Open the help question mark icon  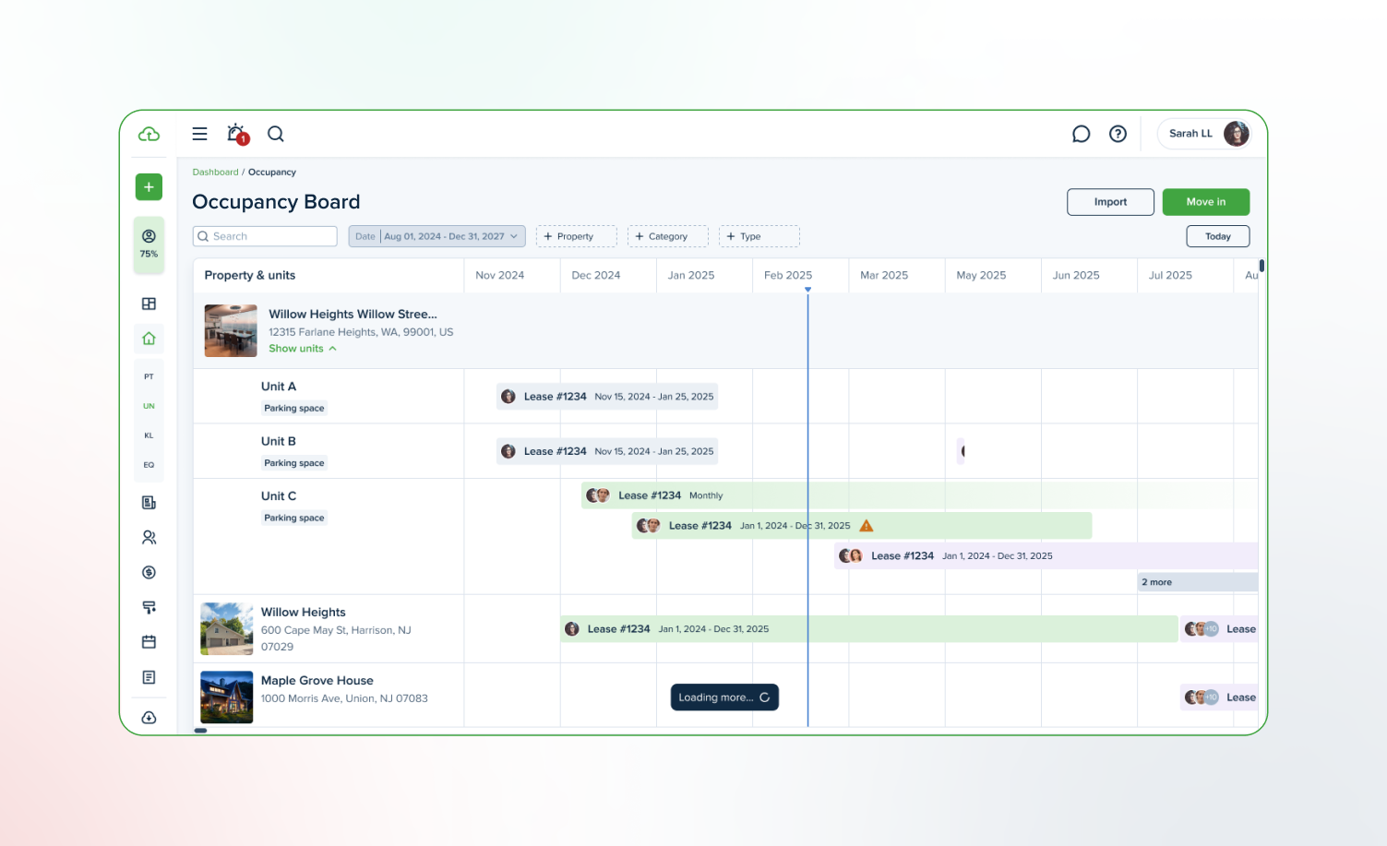(x=1118, y=134)
